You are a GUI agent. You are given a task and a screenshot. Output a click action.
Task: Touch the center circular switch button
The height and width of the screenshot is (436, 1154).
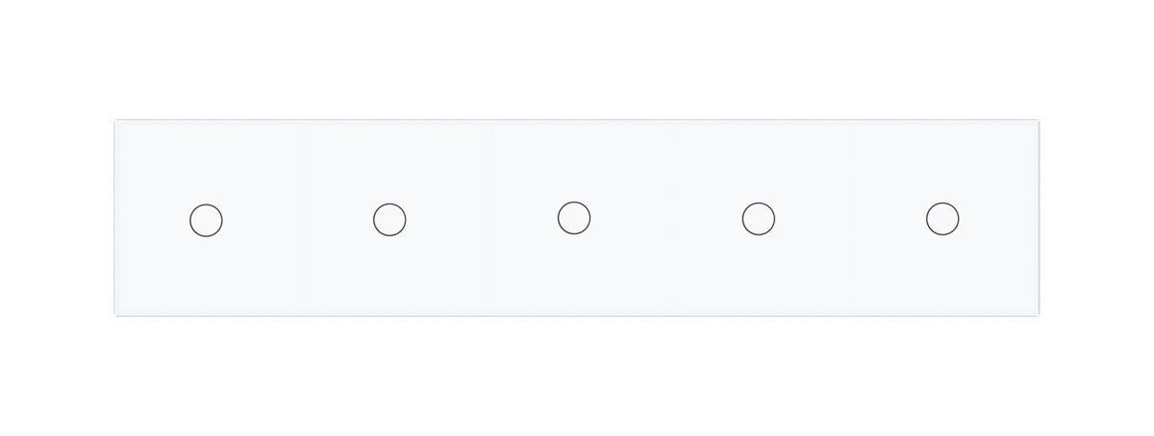point(574,218)
